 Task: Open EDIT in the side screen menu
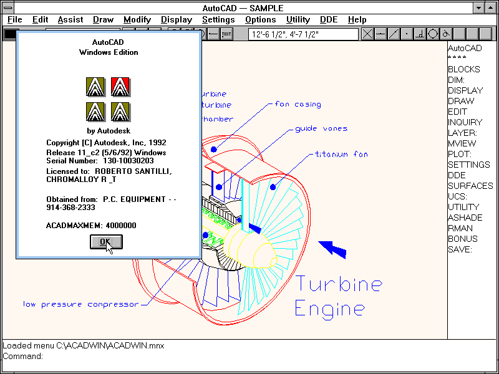pyautogui.click(x=457, y=112)
